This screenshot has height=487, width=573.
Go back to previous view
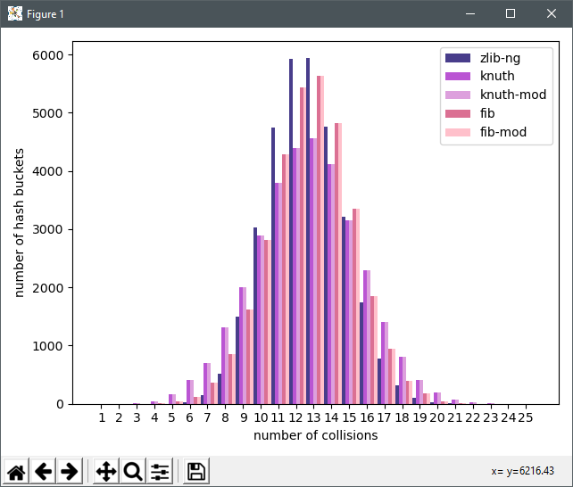pyautogui.click(x=43, y=471)
